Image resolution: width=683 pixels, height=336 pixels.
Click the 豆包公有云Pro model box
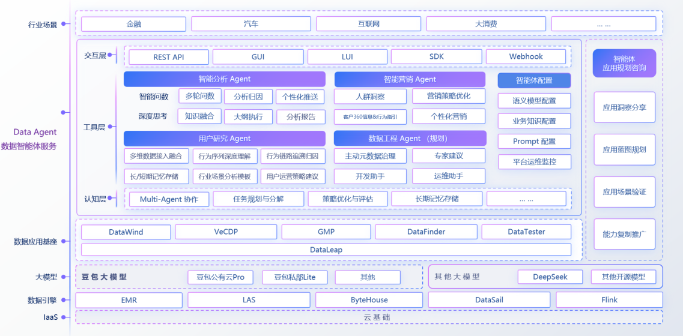pos(220,277)
